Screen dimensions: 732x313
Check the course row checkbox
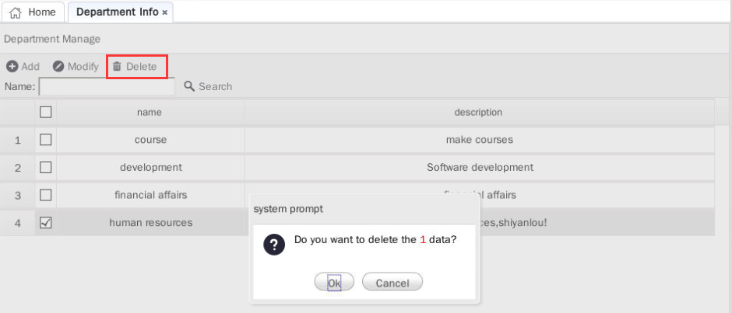tap(46, 140)
